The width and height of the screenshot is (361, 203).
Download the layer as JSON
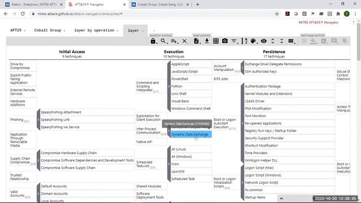pyautogui.click(x=207, y=41)
